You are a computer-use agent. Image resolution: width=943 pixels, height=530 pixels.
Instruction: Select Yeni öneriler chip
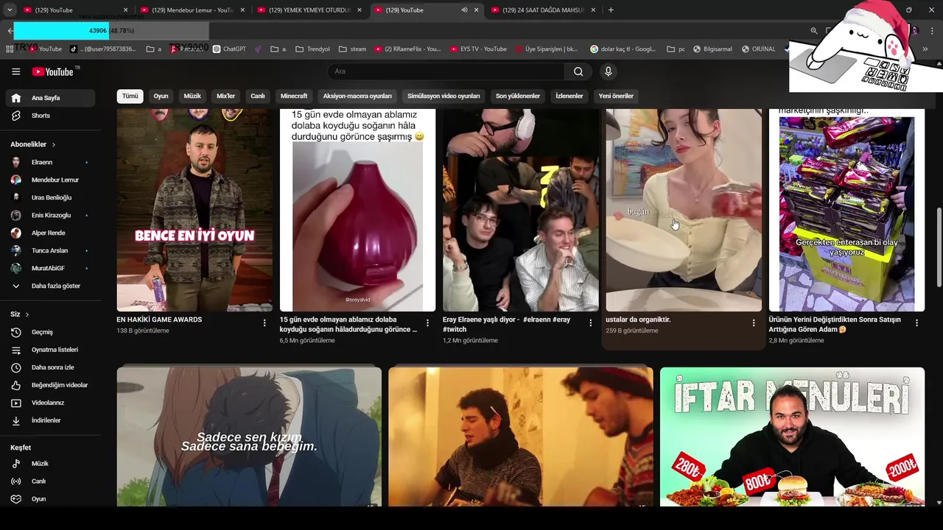616,96
